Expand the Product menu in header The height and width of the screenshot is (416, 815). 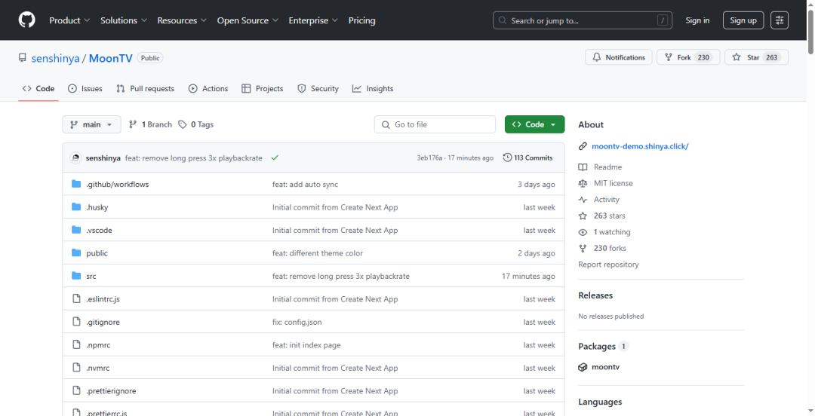69,20
